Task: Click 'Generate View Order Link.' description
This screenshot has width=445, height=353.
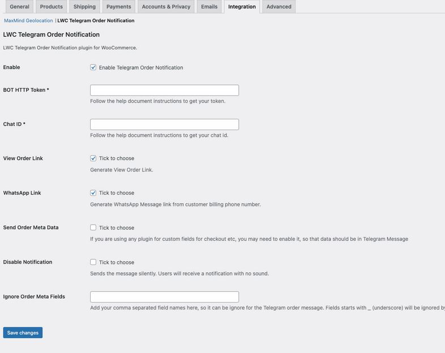Action: click(x=122, y=170)
